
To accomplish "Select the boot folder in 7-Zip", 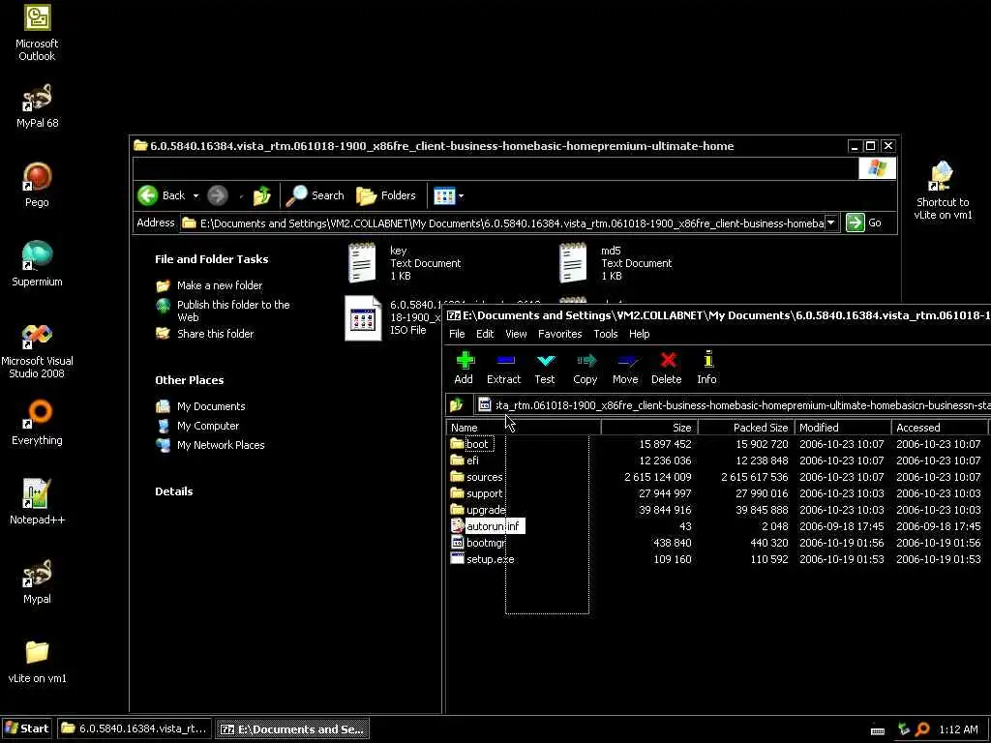I will pyautogui.click(x=471, y=444).
